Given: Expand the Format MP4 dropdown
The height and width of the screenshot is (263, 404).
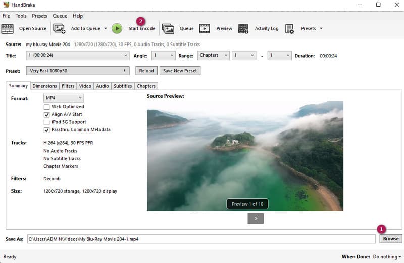Looking at the screenshot, I should (x=63, y=98).
